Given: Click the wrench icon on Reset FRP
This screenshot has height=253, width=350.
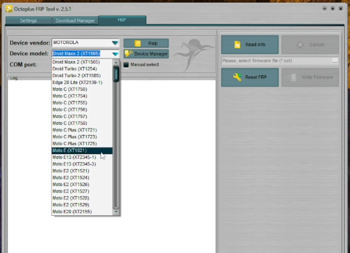Looking at the screenshot, I should (237, 77).
